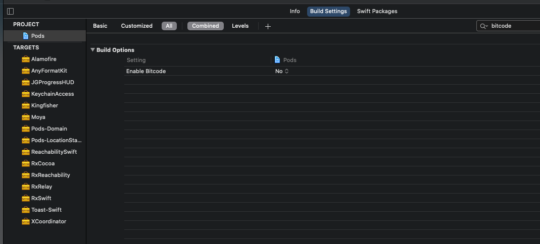Toggle the sidebar panel icon

click(x=10, y=11)
